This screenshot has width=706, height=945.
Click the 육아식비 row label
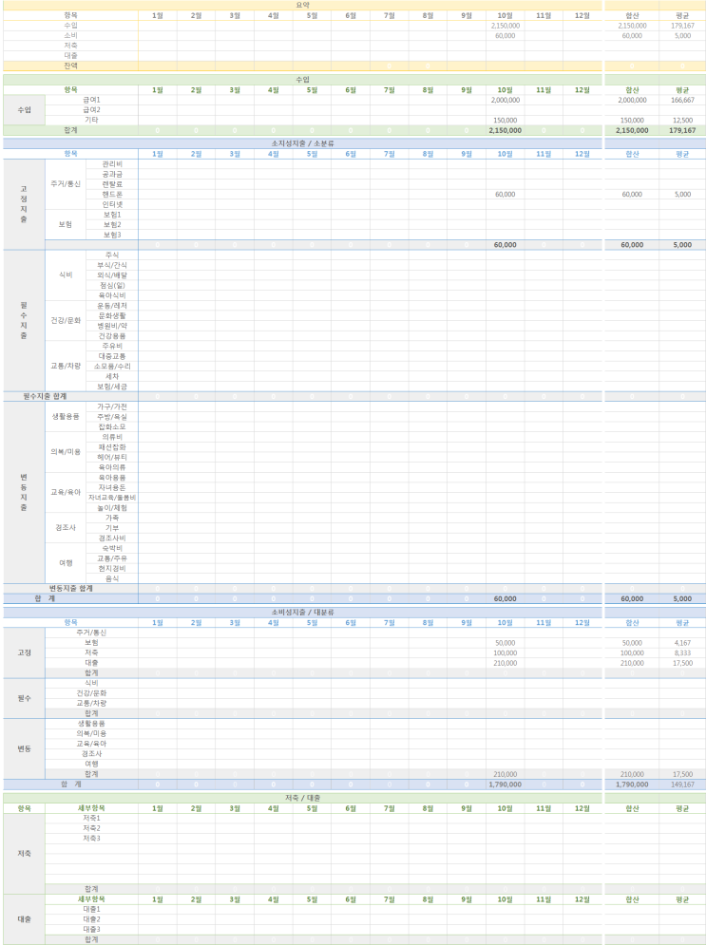coord(112,296)
